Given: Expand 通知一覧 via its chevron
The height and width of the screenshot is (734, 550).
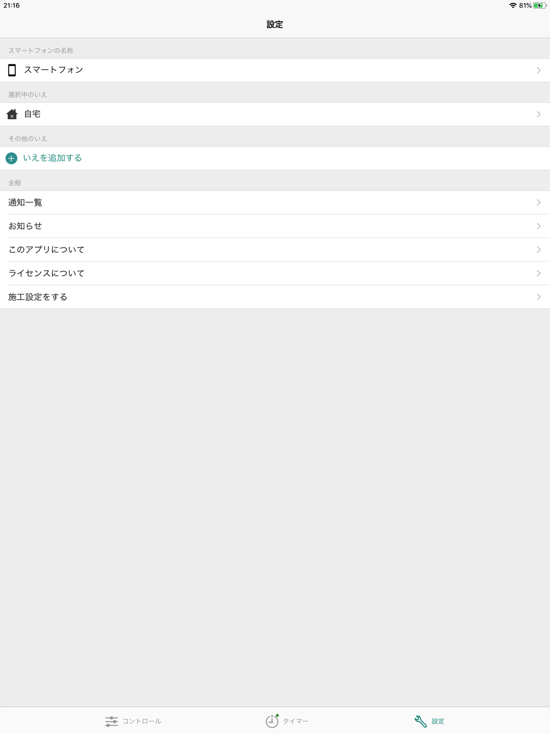Looking at the screenshot, I should (539, 202).
